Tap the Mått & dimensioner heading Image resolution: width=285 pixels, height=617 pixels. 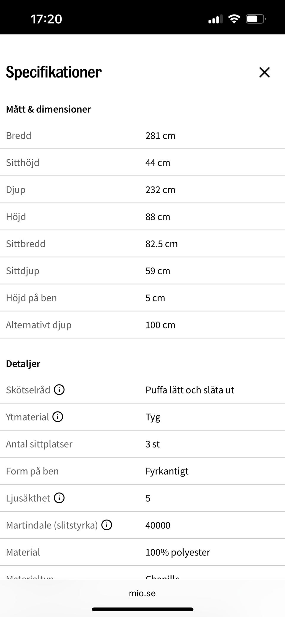48,109
